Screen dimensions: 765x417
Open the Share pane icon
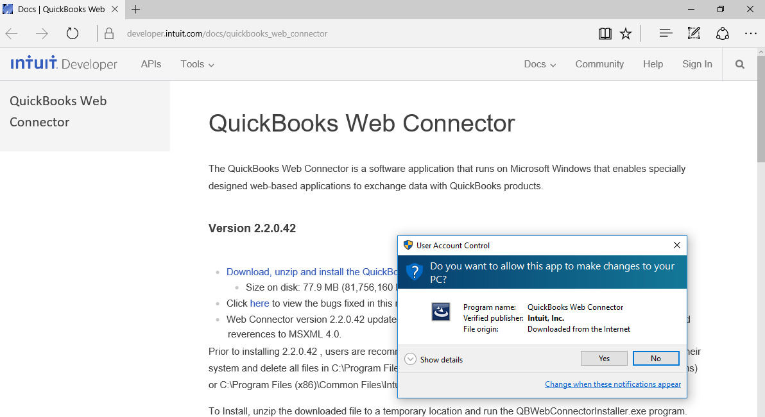(722, 33)
